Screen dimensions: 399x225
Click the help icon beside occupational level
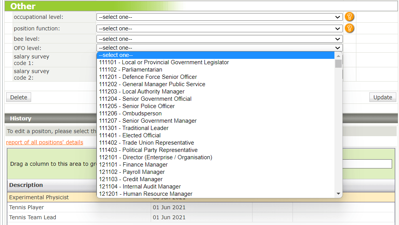pyautogui.click(x=349, y=17)
